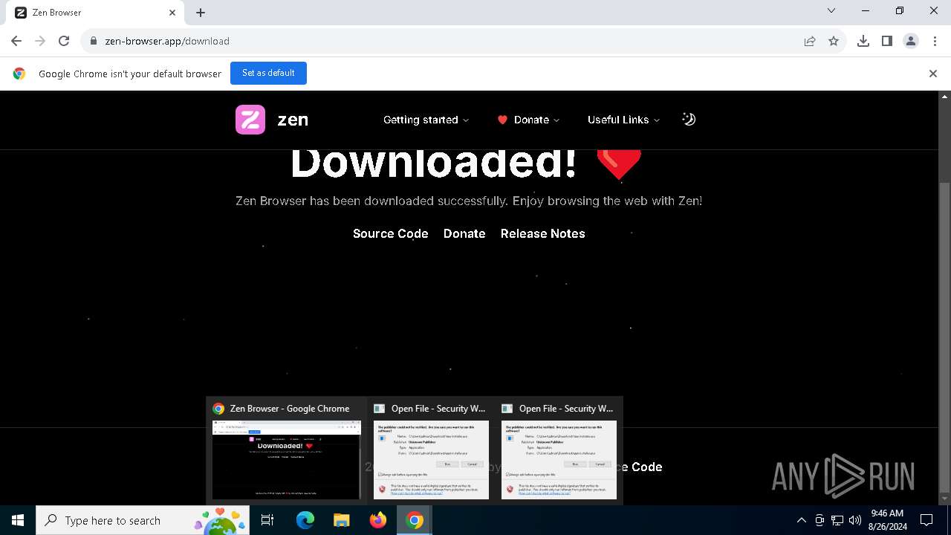Open the Source Code link

391,233
